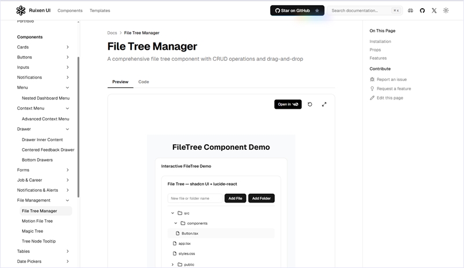The height and width of the screenshot is (268, 464).
Task: Switch to the Code tab
Action: coord(143,82)
